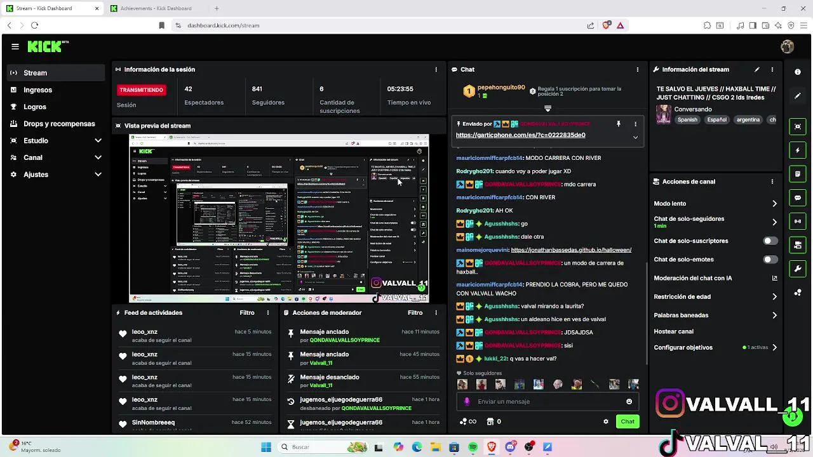This screenshot has width=813, height=457.
Task: Switch to Achievements - Kick Dashboard tab
Action: [x=157, y=8]
